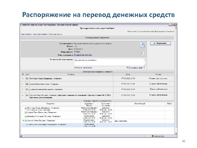The width and height of the screenshot is (197, 148).
Task: Click the page scrollbar's down arrow
Action: (x=176, y=133)
